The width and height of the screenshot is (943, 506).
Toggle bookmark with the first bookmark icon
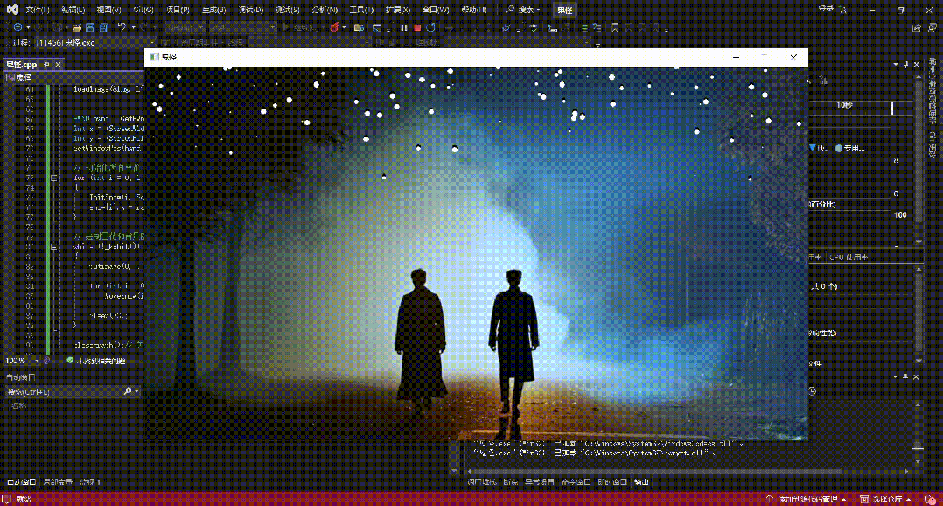[615, 27]
